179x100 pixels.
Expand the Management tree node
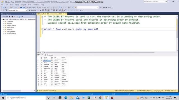pos(4,32)
